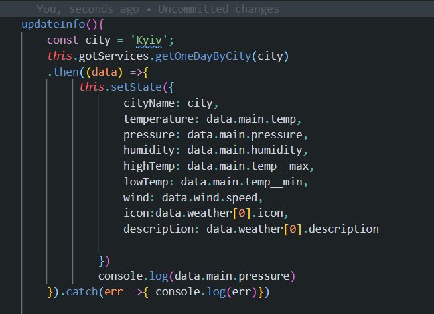Screen dimensions: 434x314
Task: Click the highTemp property key
Action: click(x=149, y=166)
